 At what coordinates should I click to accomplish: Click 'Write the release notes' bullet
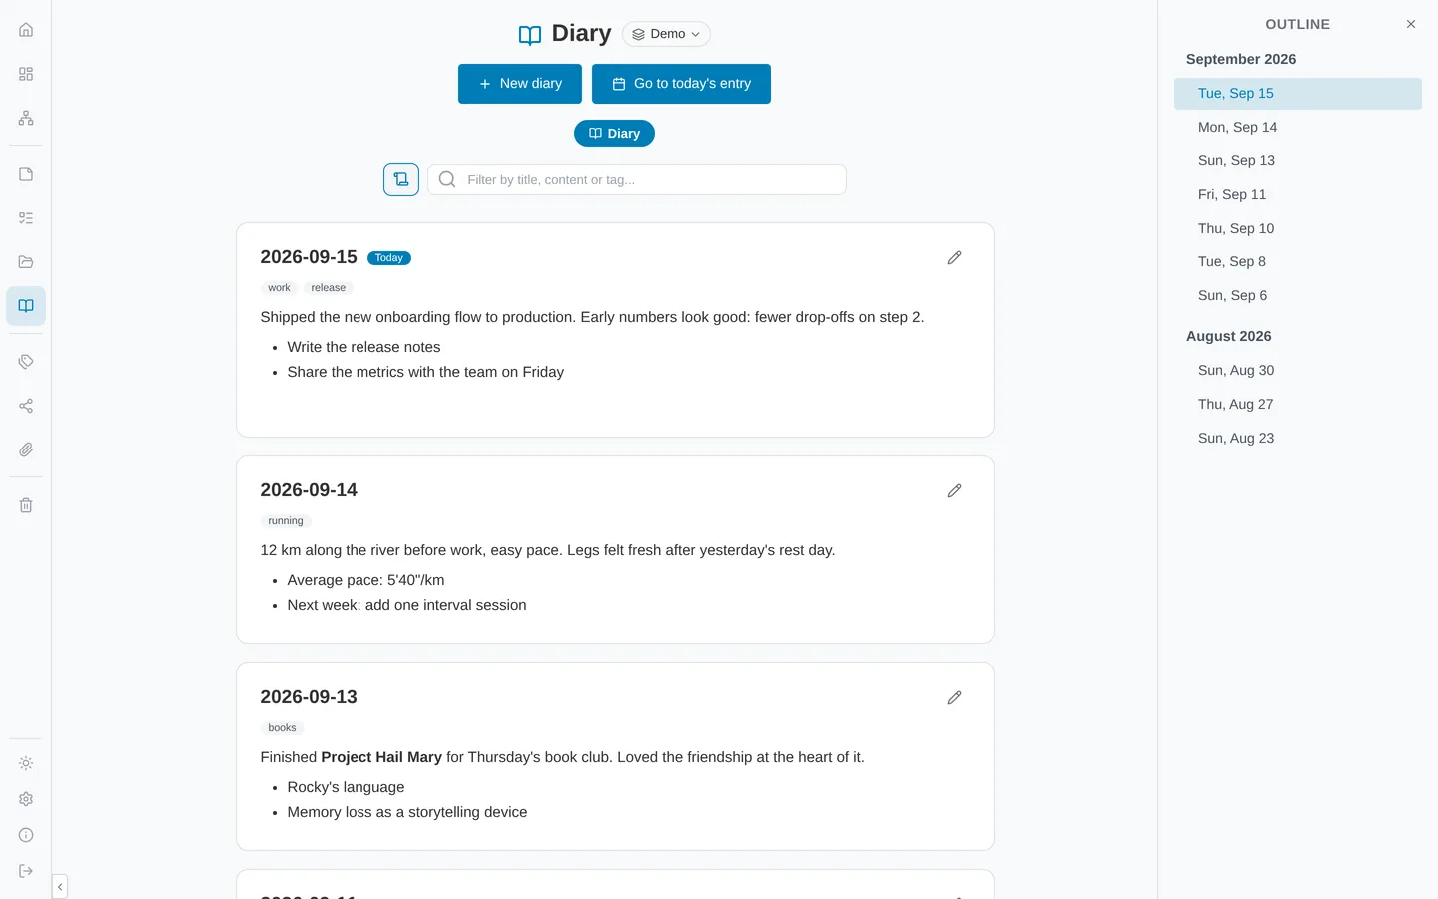pos(363,347)
